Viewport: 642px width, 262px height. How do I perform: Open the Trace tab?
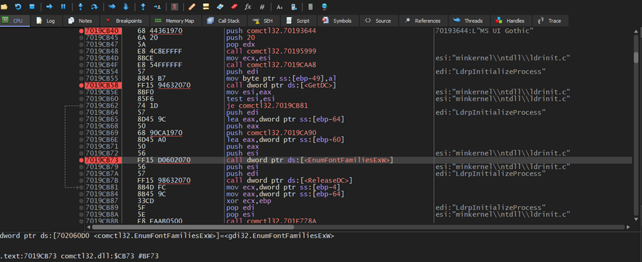coord(550,21)
